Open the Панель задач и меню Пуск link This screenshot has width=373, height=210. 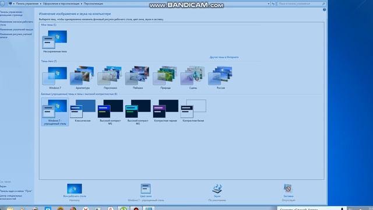point(16,191)
